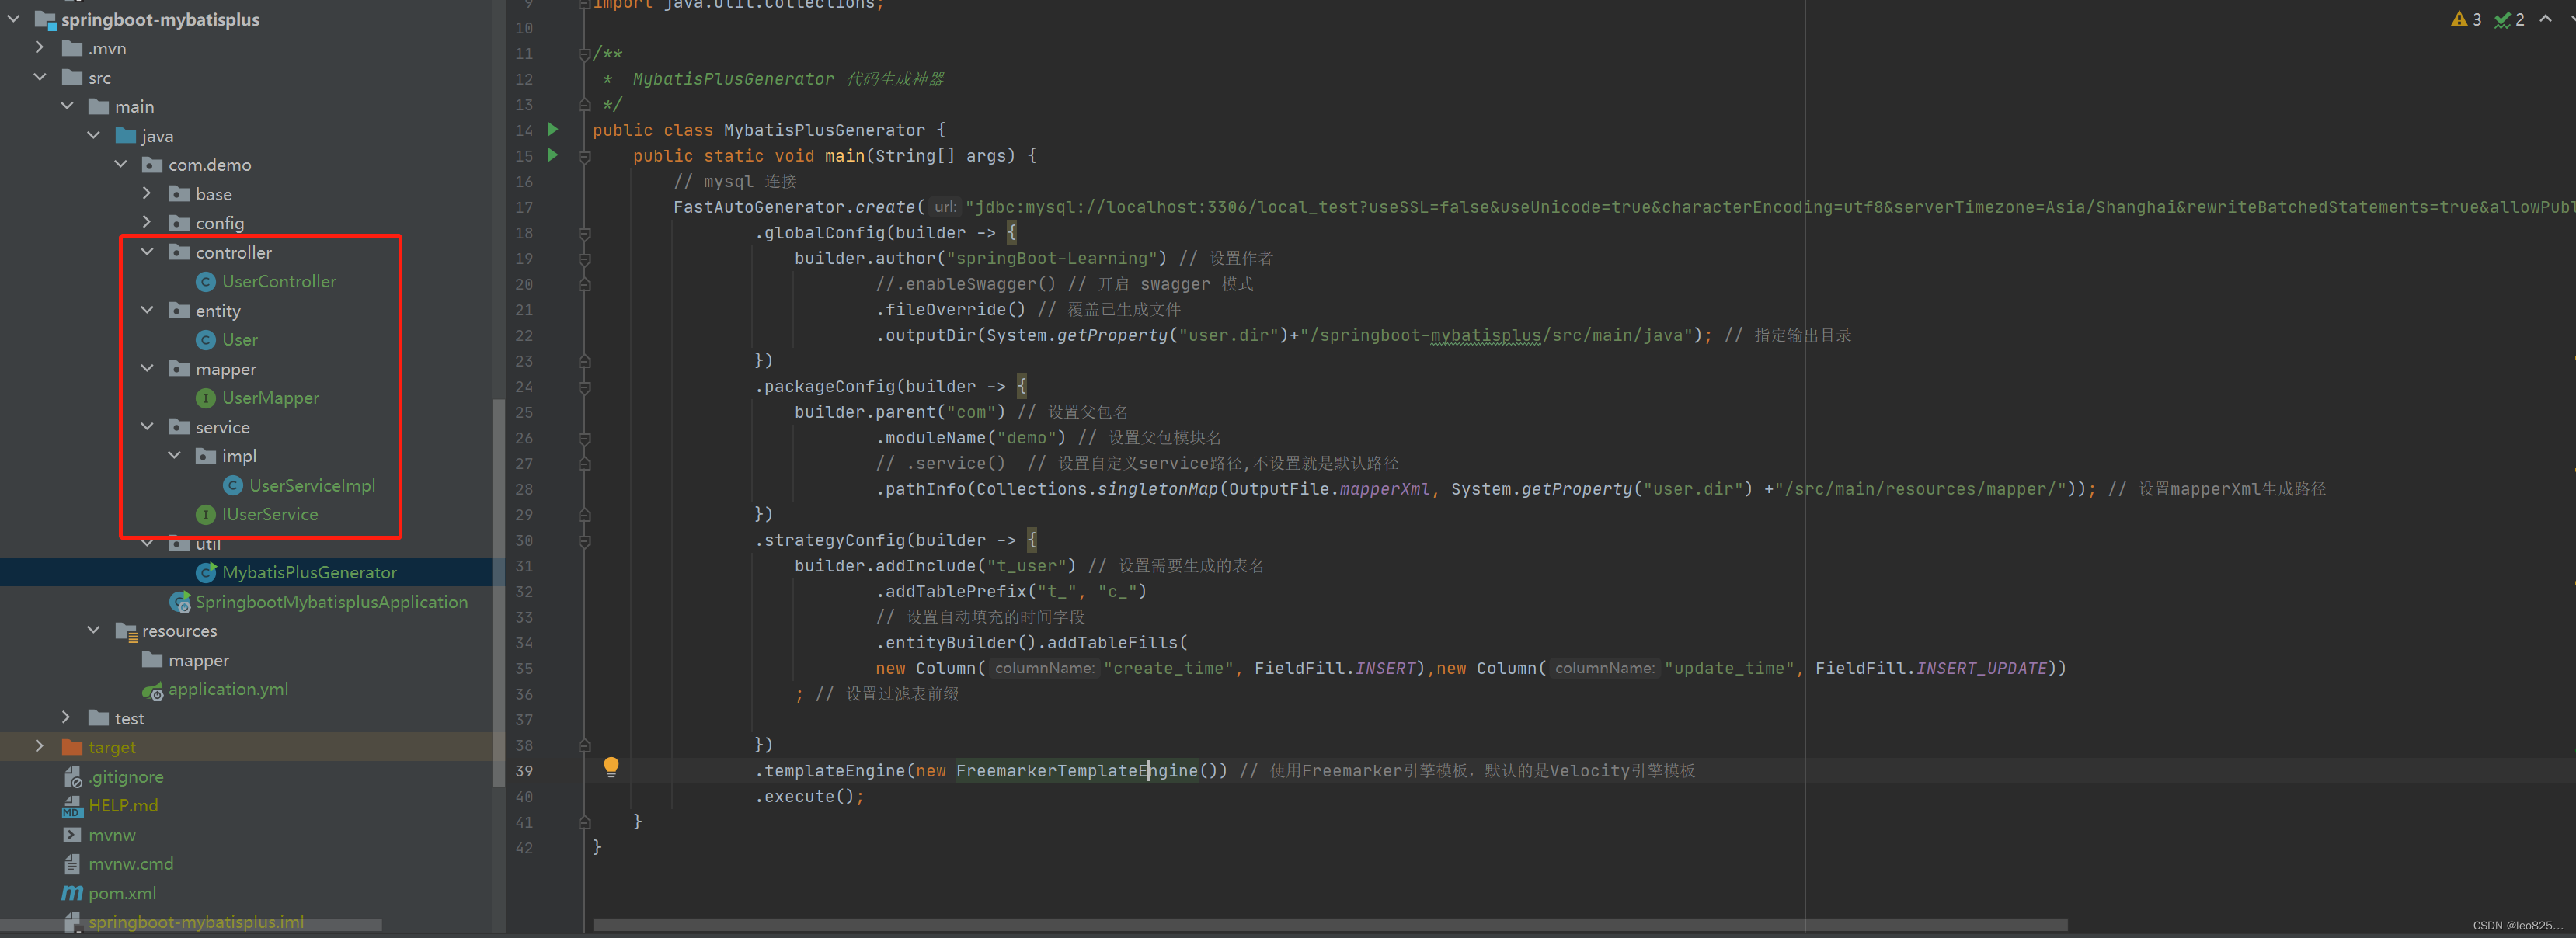
Task: Open UserMapper interface file
Action: 266,398
